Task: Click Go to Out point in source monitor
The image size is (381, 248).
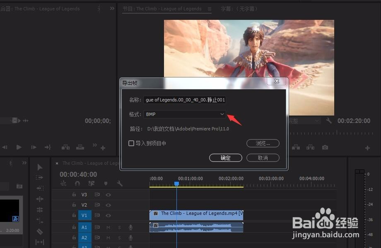Action: click(x=48, y=147)
